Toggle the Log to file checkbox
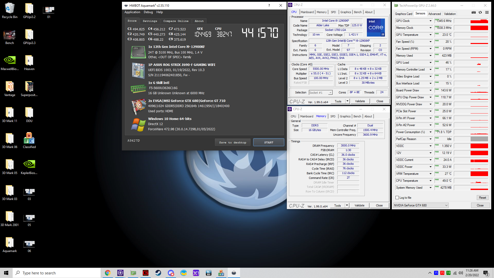 [x=397, y=198]
